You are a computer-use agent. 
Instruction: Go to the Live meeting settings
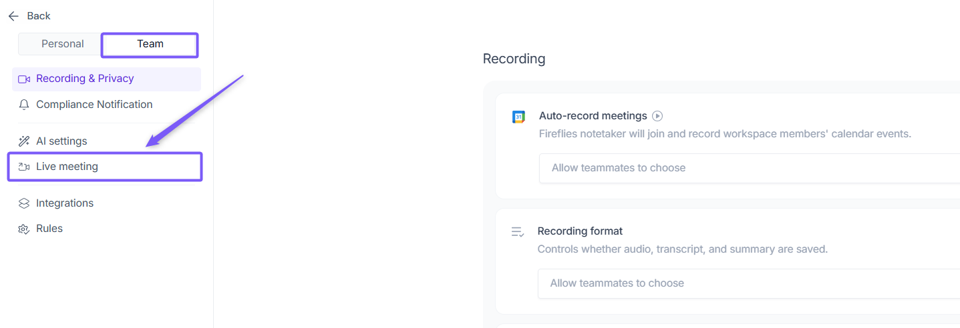click(67, 167)
